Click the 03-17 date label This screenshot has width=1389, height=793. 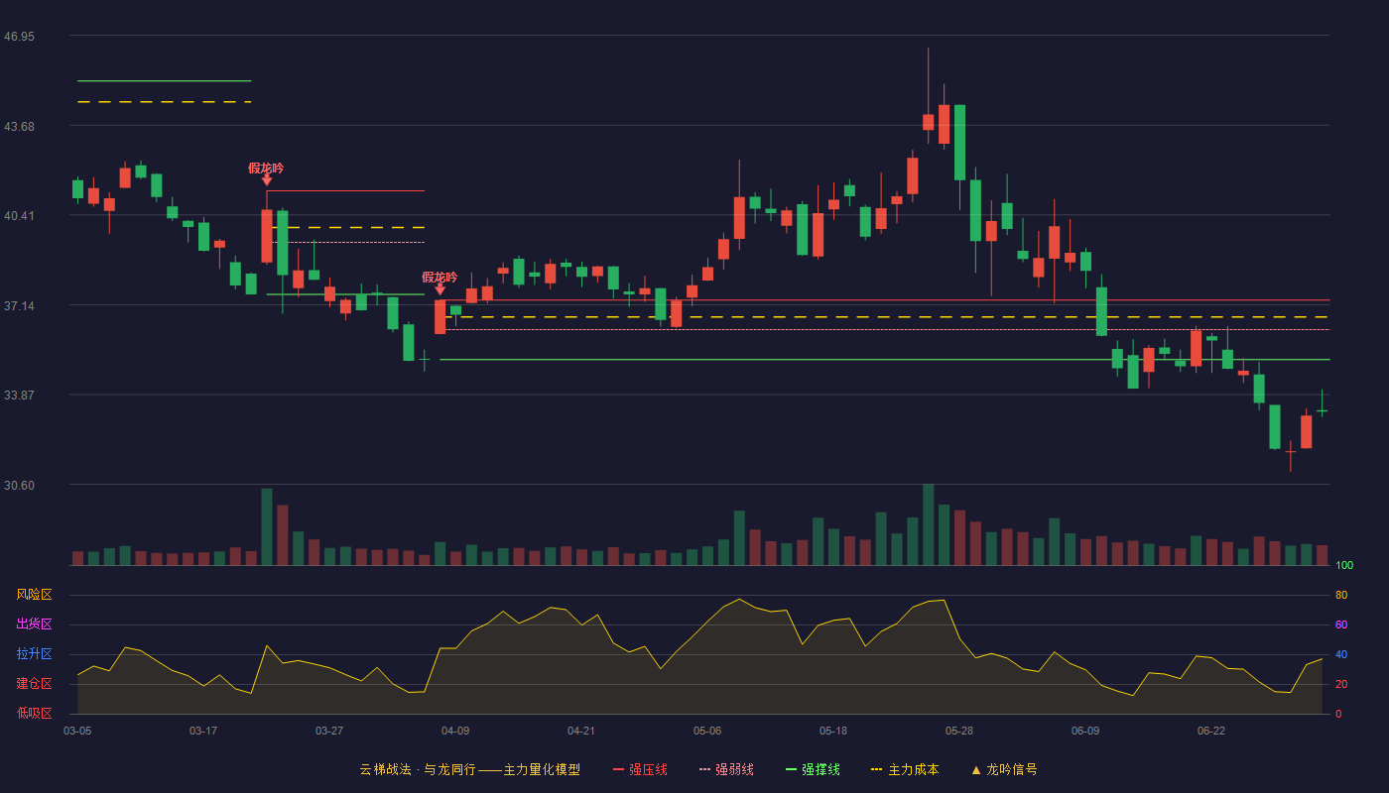click(x=203, y=731)
